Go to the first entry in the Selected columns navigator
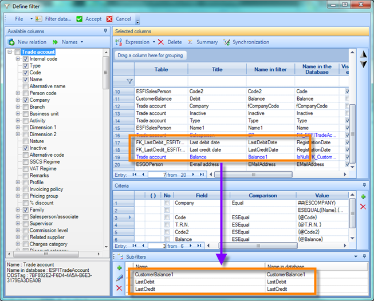 coord(135,175)
